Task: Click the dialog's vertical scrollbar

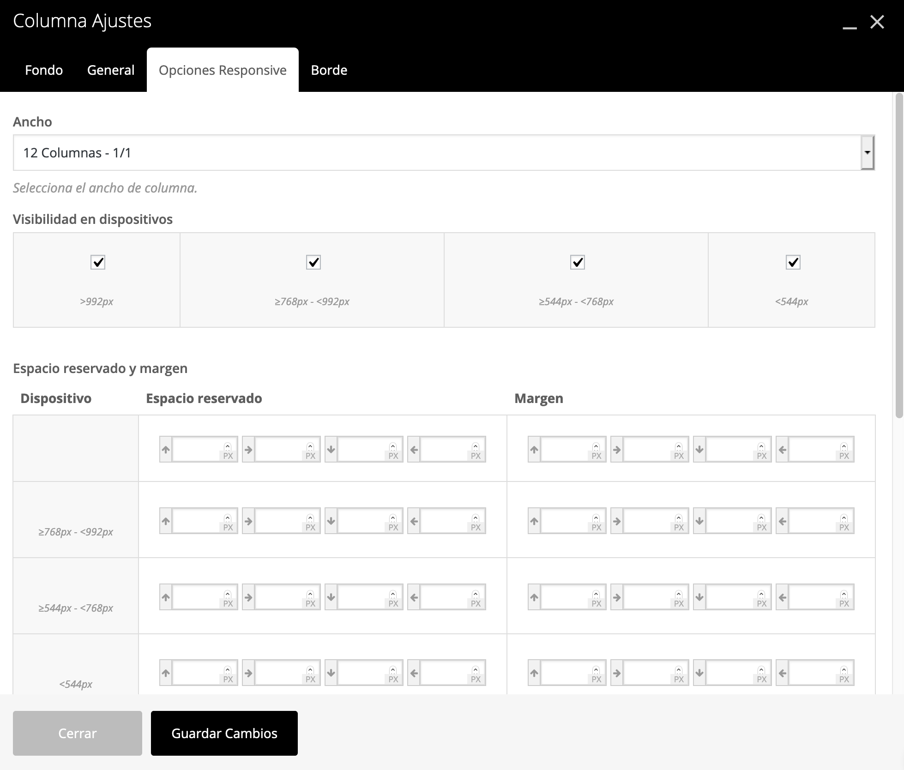Action: pyautogui.click(x=898, y=256)
